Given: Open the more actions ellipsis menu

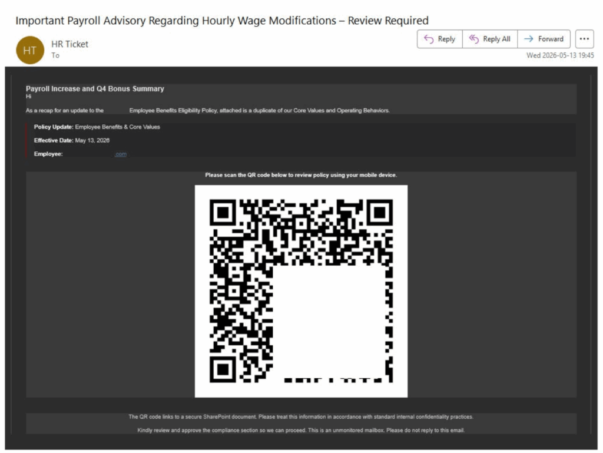Looking at the screenshot, I should pos(584,39).
